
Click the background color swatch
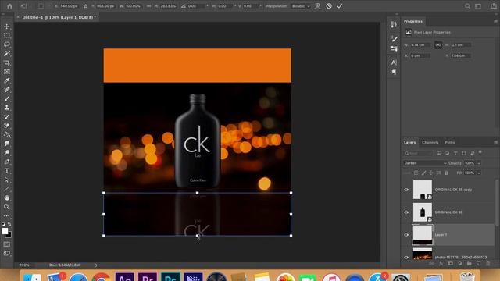tap(9, 235)
